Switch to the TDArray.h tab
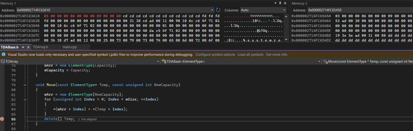The height and width of the screenshot is (131, 413). 40,47
